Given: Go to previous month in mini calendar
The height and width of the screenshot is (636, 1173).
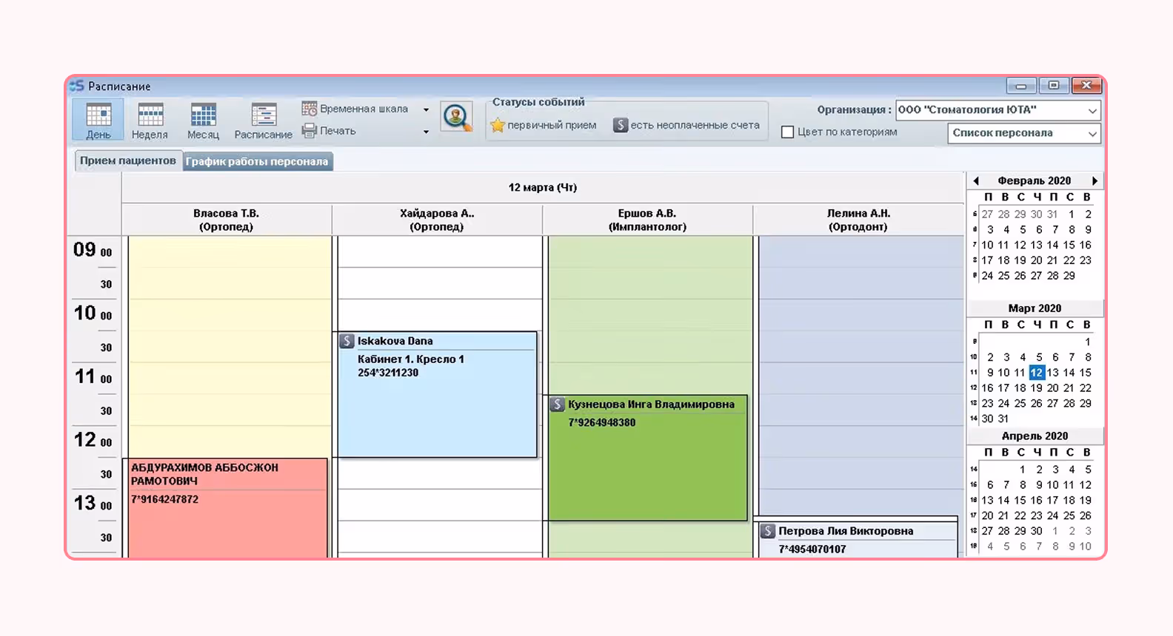Looking at the screenshot, I should click(x=976, y=181).
